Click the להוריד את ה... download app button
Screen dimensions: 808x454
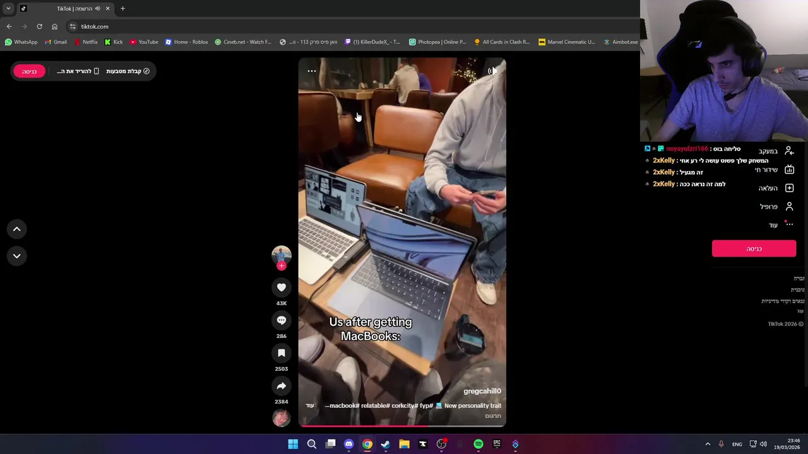[78, 71]
